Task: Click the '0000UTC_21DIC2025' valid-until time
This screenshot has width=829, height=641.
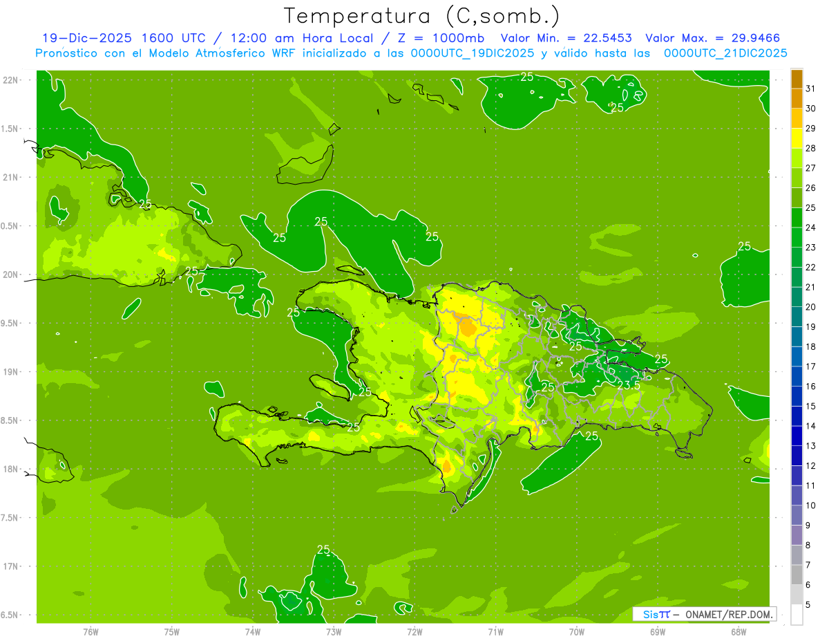Action: 725,53
